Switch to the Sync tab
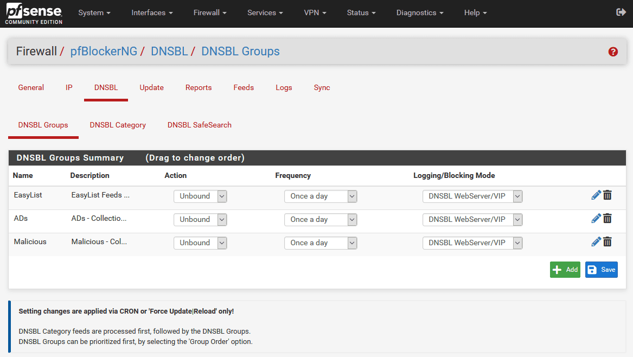Screen dimensions: 633x357 point(322,88)
